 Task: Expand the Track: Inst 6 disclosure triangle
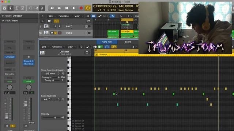tap(3, 21)
